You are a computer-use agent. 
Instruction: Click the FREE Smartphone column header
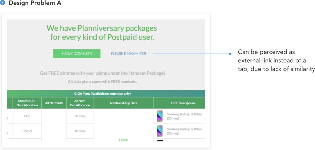tap(179, 103)
